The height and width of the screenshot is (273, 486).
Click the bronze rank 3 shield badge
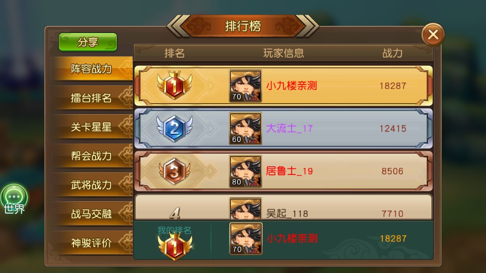[175, 171]
